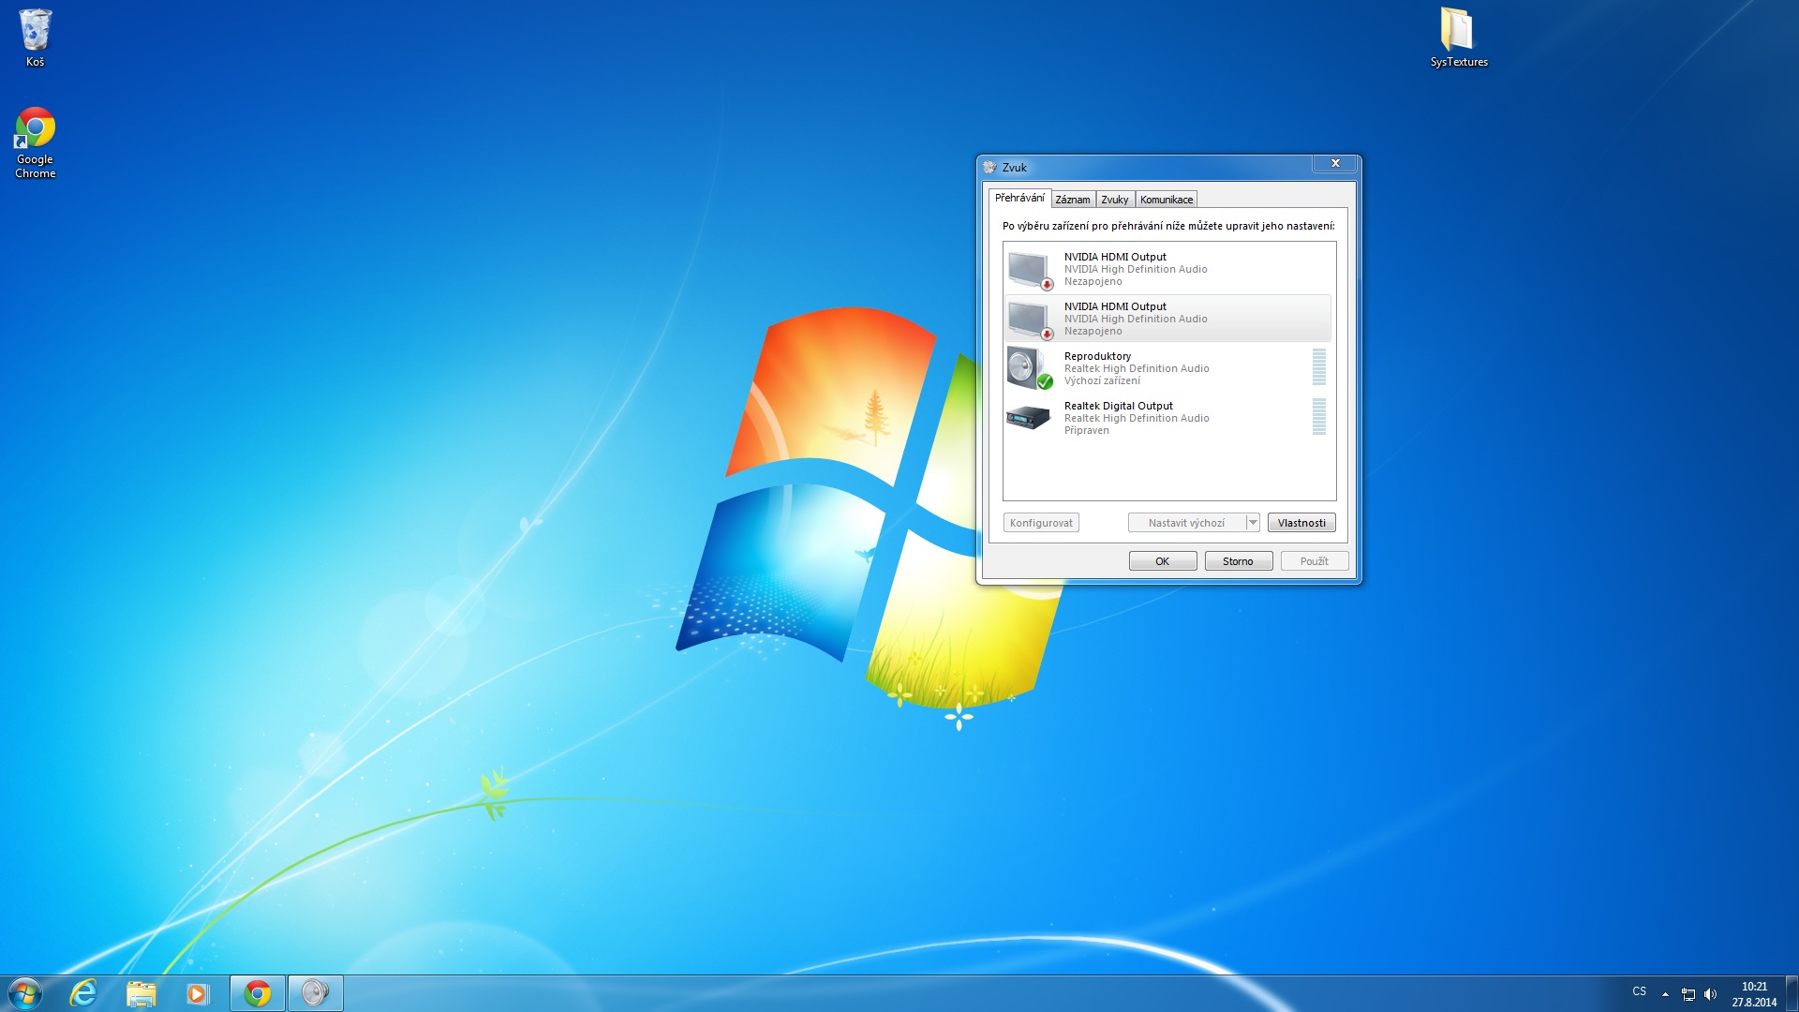The width and height of the screenshot is (1799, 1012).
Task: Open the Recycle Bin (Koš) desktop icon
Action: click(x=35, y=37)
